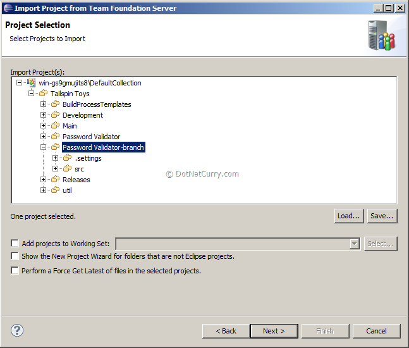
Task: Expand the src node
Action: [55, 169]
